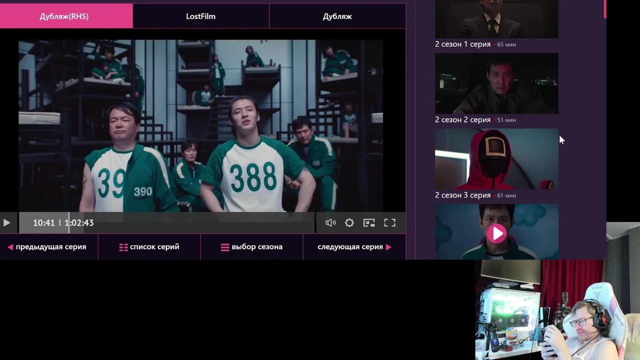Screen dimensions: 640x360
Task: Seek on the video progress bar
Action: tap(167, 223)
